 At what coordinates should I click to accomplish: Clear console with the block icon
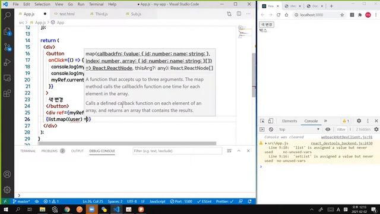(x=271, y=130)
